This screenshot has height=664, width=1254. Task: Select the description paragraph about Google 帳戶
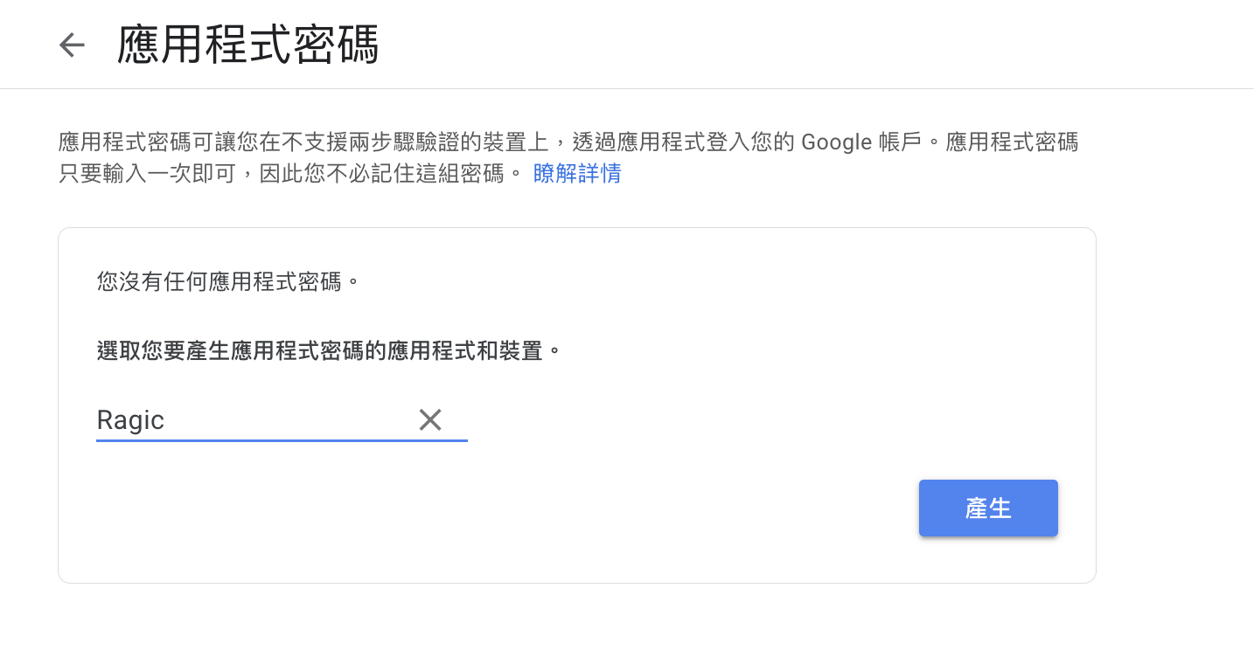568,157
